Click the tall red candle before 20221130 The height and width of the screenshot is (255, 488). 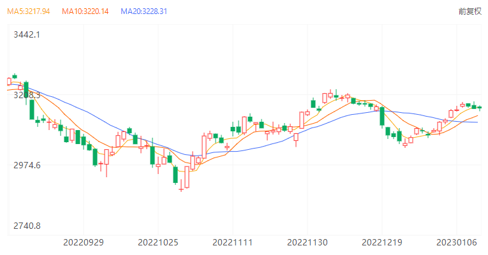[301, 119]
